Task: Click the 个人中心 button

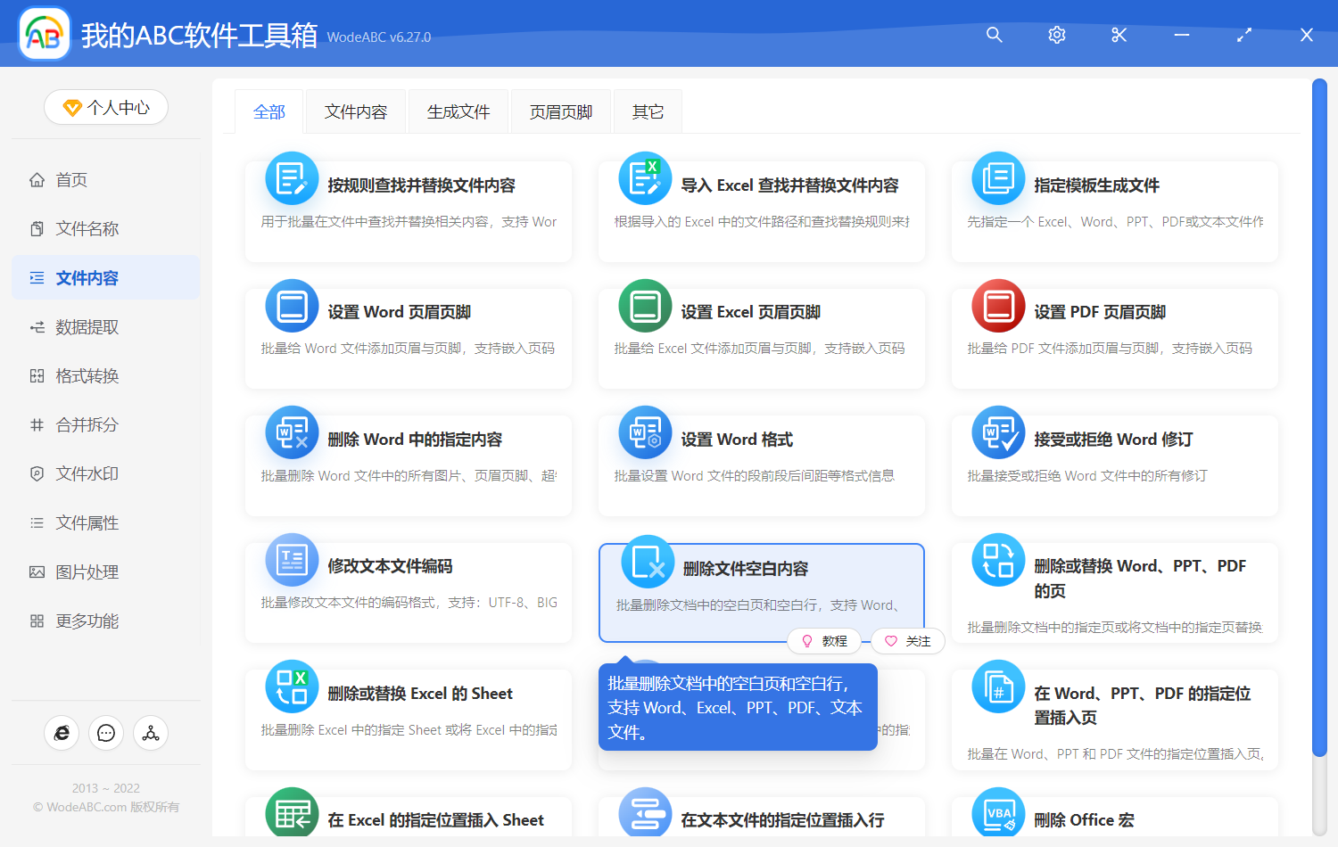Action: click(106, 107)
